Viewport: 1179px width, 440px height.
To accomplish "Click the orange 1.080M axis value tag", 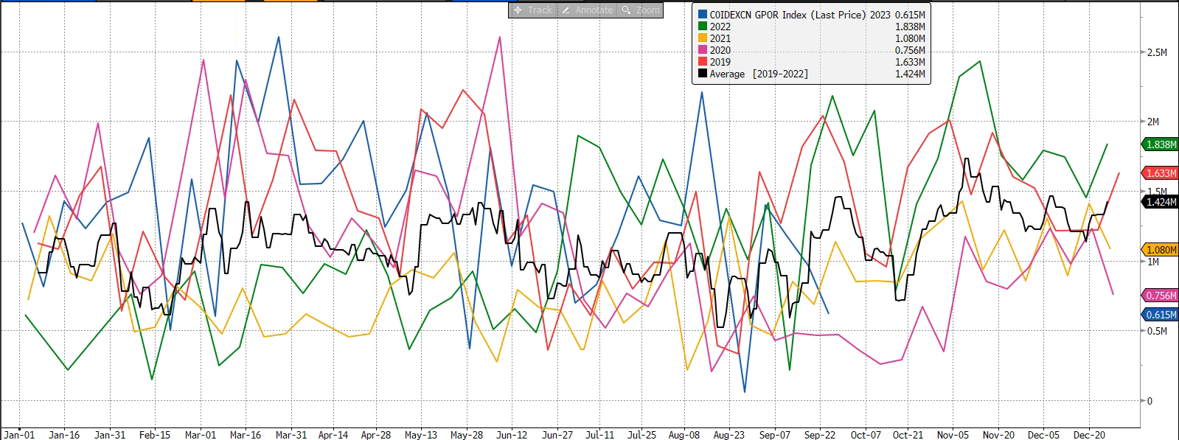I will [1161, 250].
